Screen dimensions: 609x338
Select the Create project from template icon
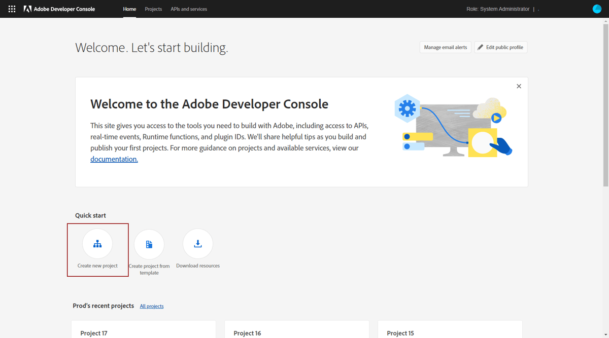[149, 244]
